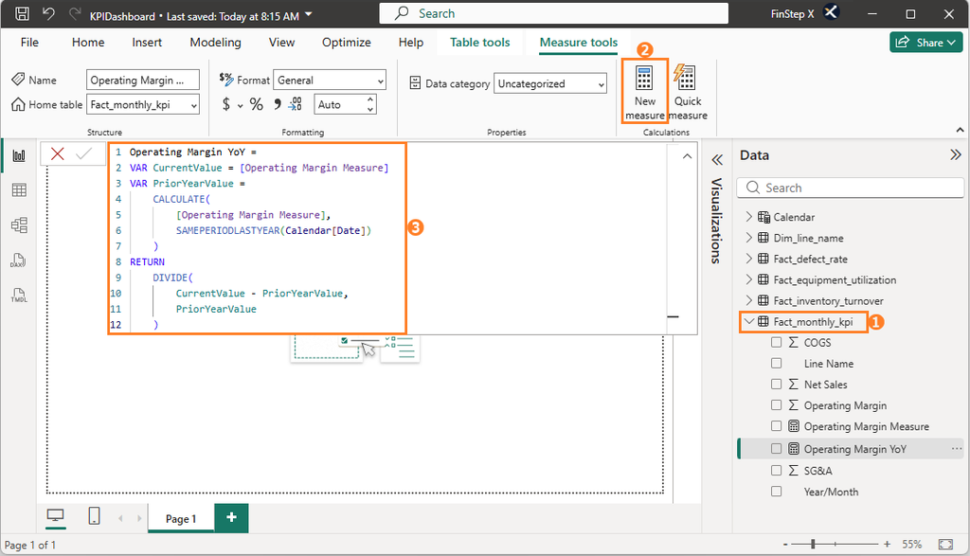Image resolution: width=970 pixels, height=556 pixels.
Task: Open the saved-file dropdown in title bar
Action: pos(310,14)
